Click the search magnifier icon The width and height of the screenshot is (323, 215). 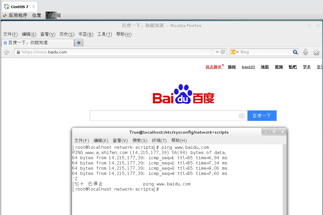295,52
